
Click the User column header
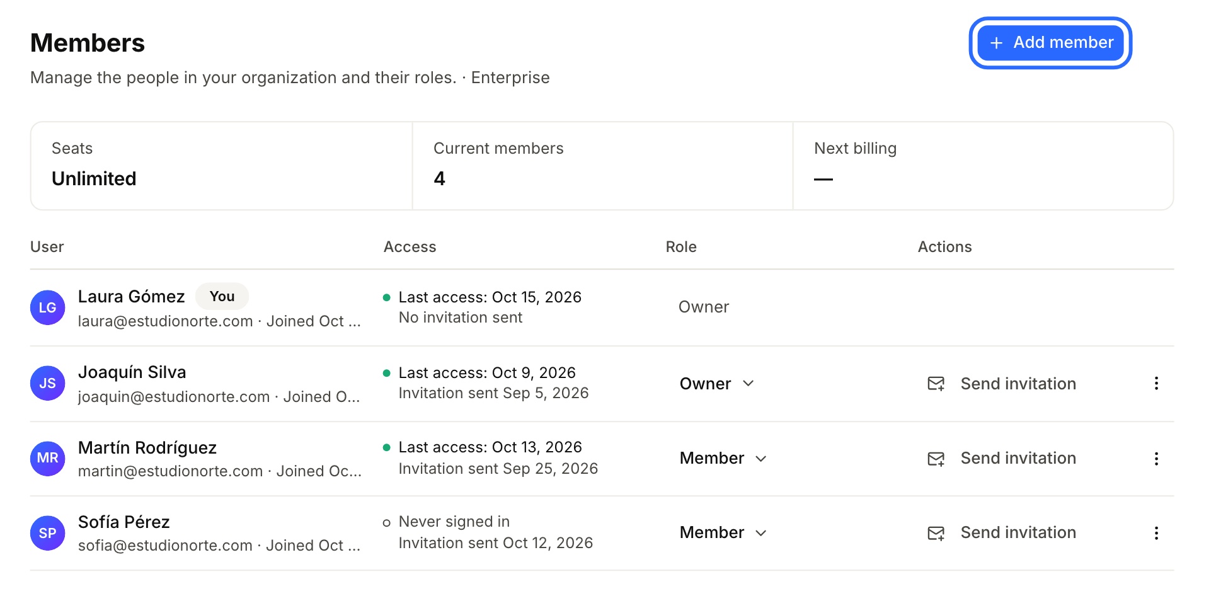click(x=47, y=247)
